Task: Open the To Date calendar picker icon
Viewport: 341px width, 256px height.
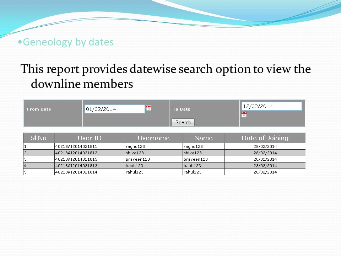Action: point(244,115)
